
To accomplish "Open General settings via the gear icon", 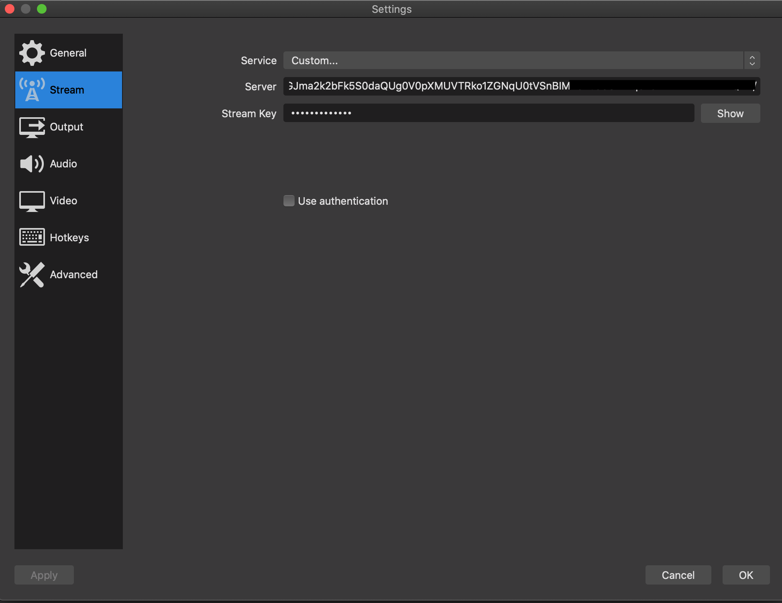I will click(x=32, y=53).
